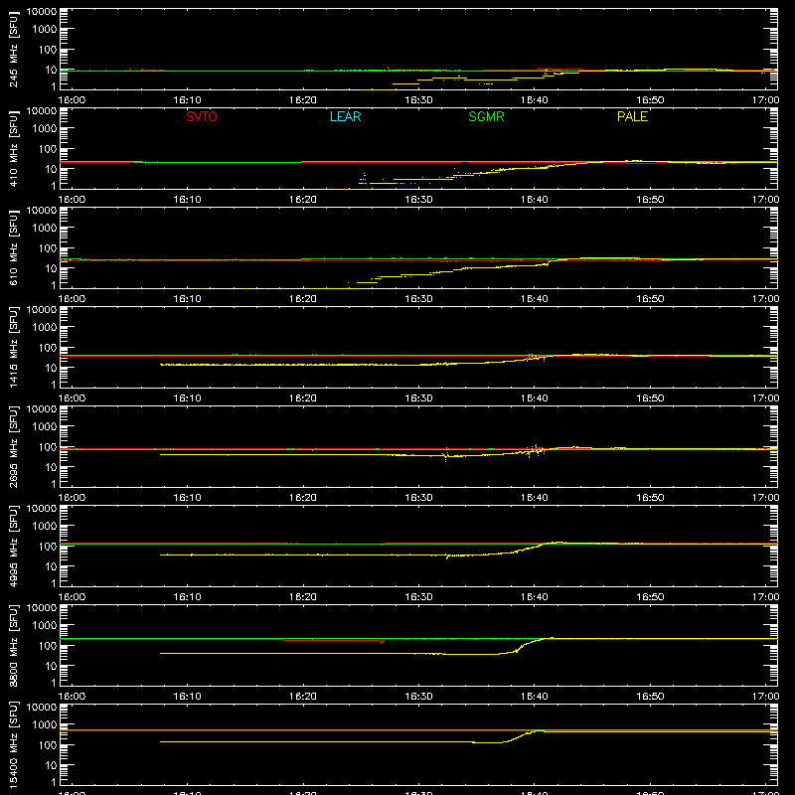
Task: Click the green SGMR legend label
Action: click(486, 116)
